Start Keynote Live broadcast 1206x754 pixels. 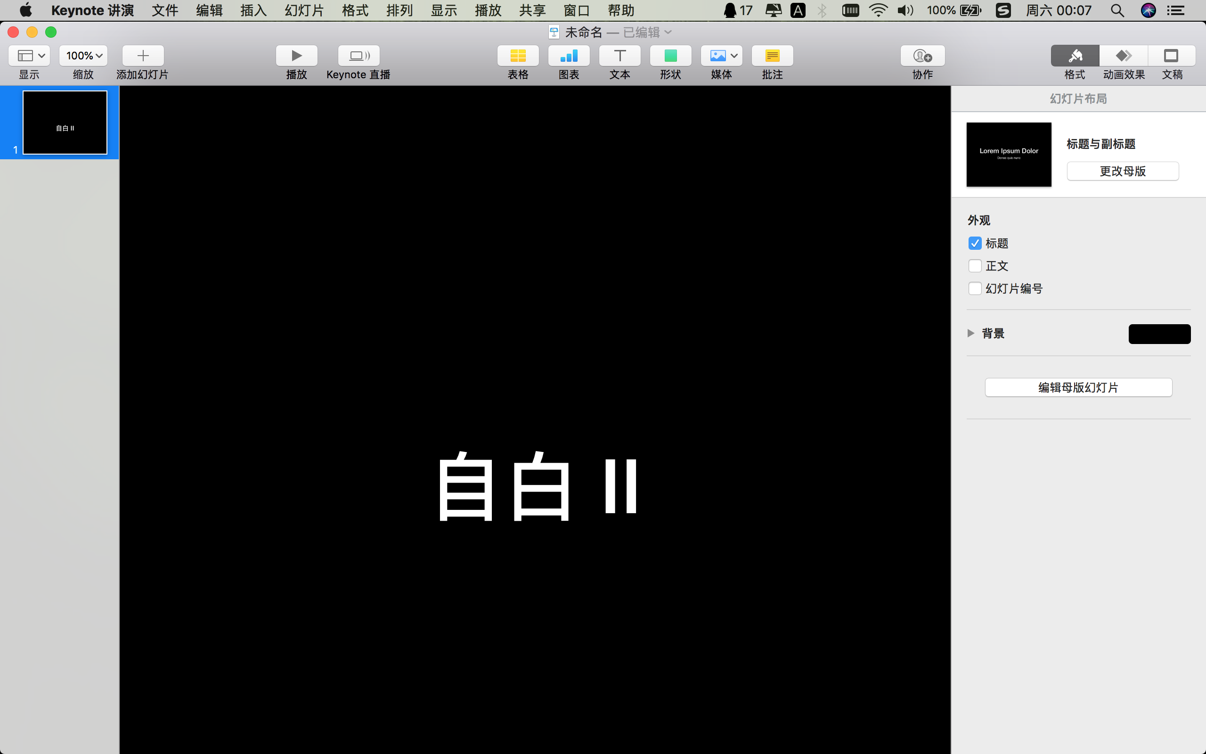pos(359,55)
